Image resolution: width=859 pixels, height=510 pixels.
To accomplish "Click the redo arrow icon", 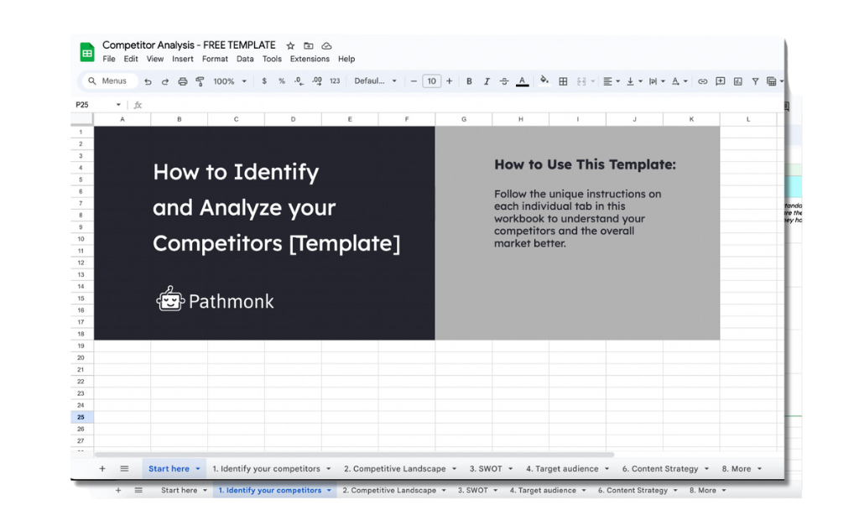I will coord(165,81).
